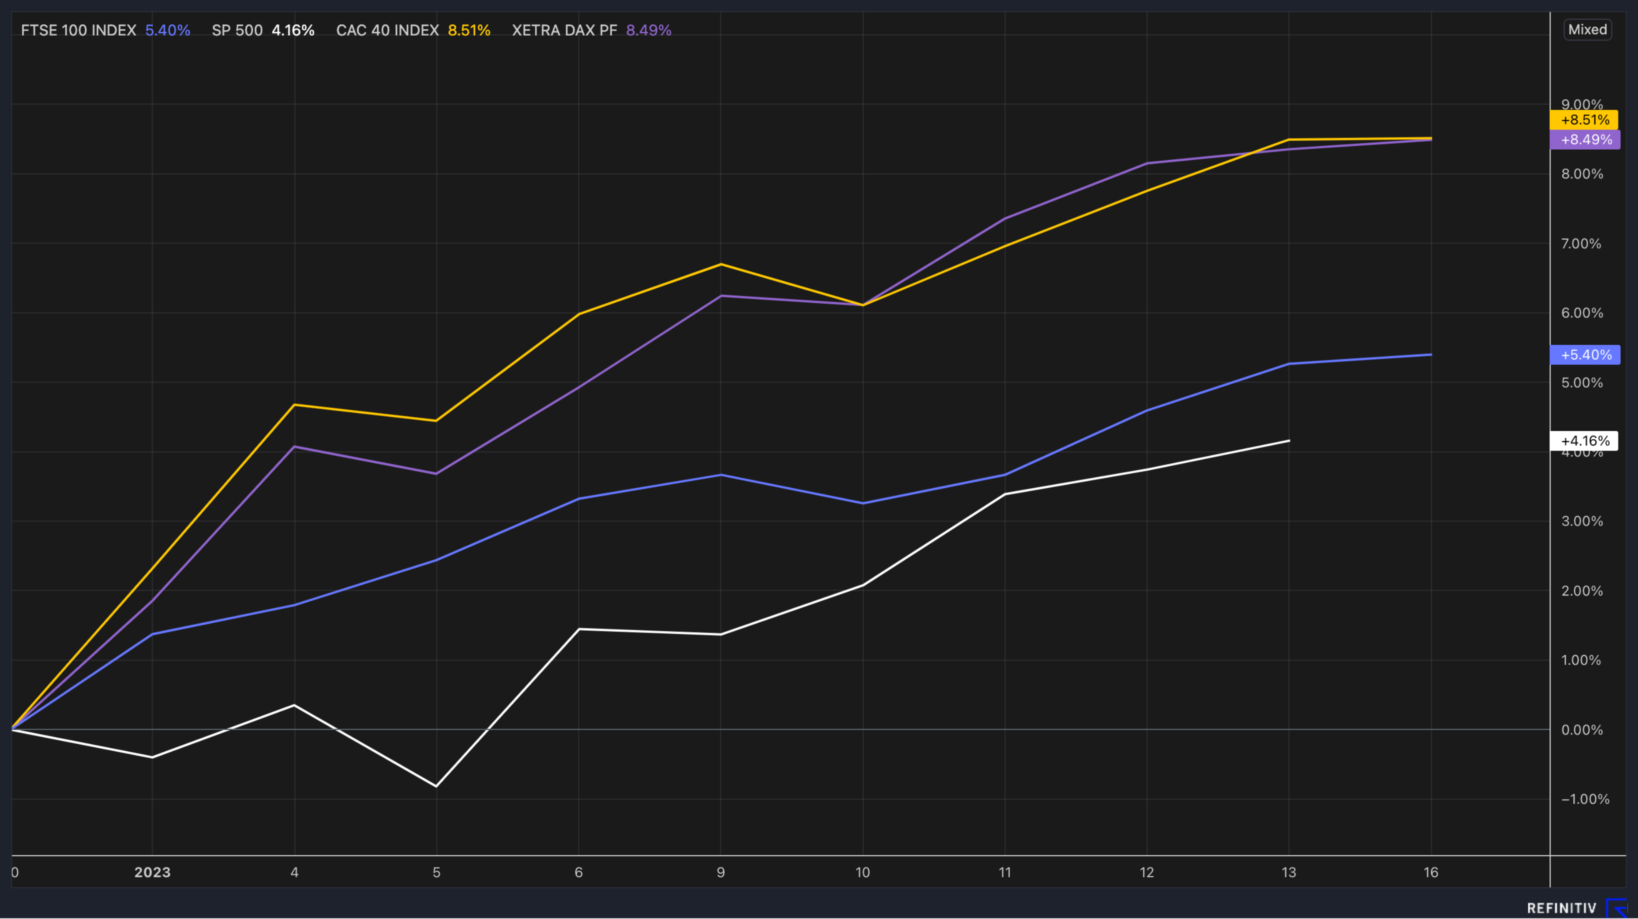Click the 12 date axis label
The width and height of the screenshot is (1638, 919).
point(1146,872)
